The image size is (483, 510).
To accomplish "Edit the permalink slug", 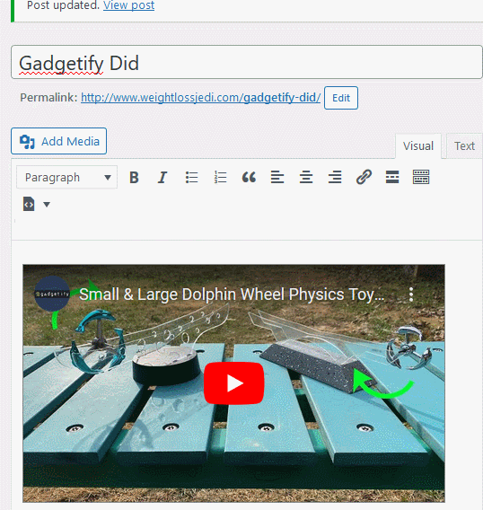I will click(341, 98).
